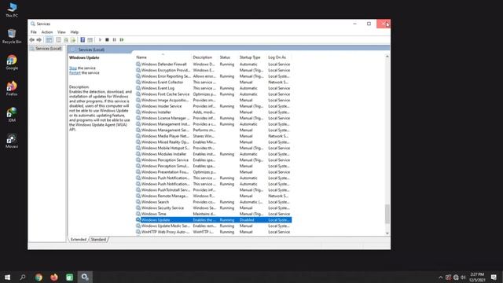Viewport: 503px width, 283px height.
Task: Select the highlighted Windows Update service row
Action: [x=213, y=220]
